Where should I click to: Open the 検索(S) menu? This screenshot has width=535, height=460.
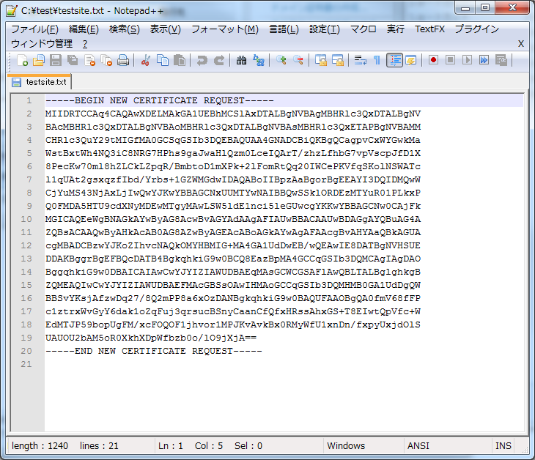124,29
